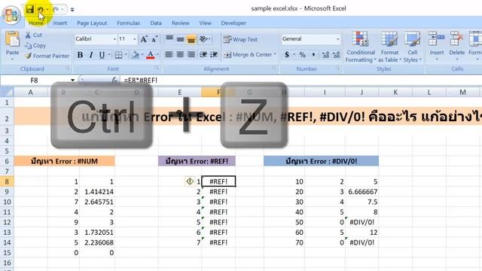This screenshot has width=482, height=271.
Task: Click the Decrease Indent icon
Action: click(203, 55)
